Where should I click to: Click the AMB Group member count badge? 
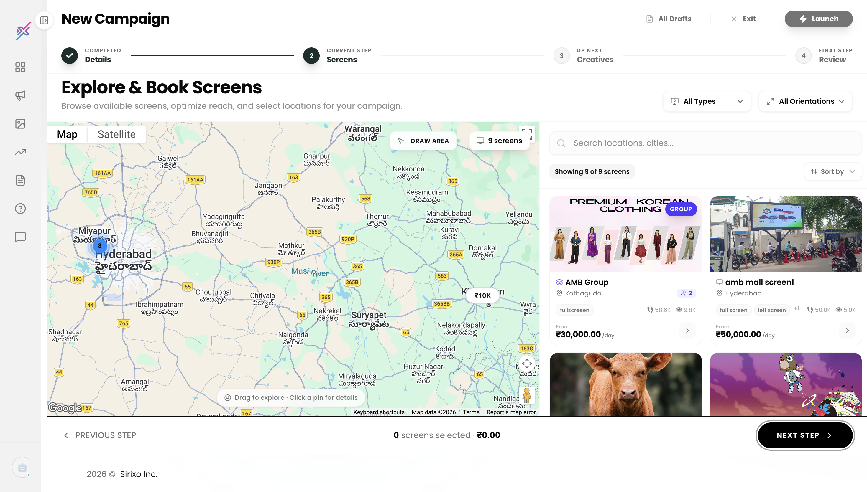pyautogui.click(x=687, y=293)
